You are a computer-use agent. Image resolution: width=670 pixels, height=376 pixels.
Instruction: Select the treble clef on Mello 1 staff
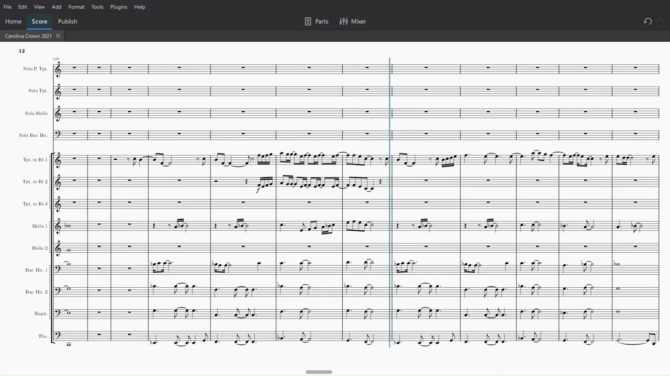58,226
